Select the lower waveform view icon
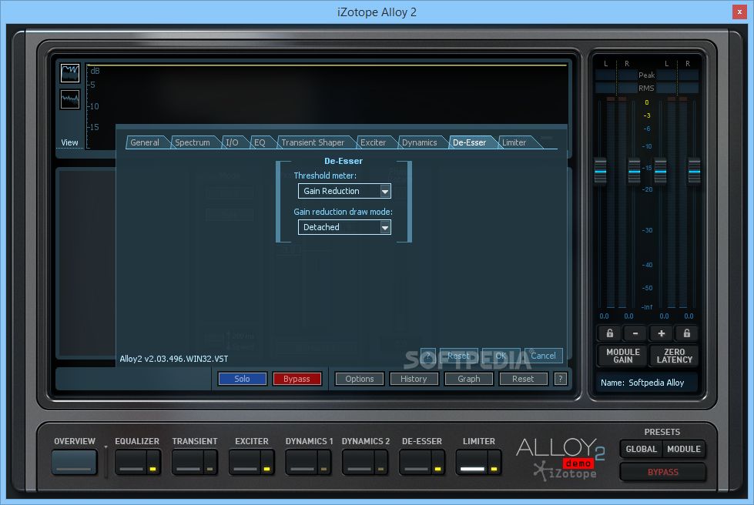754x505 pixels. click(70, 99)
